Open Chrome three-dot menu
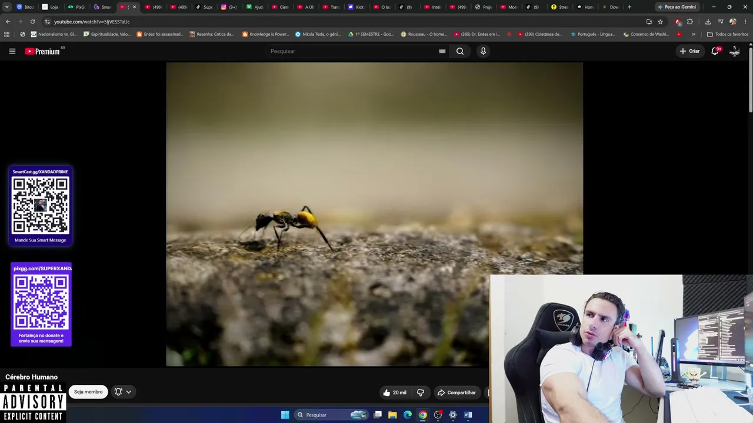 click(x=745, y=22)
